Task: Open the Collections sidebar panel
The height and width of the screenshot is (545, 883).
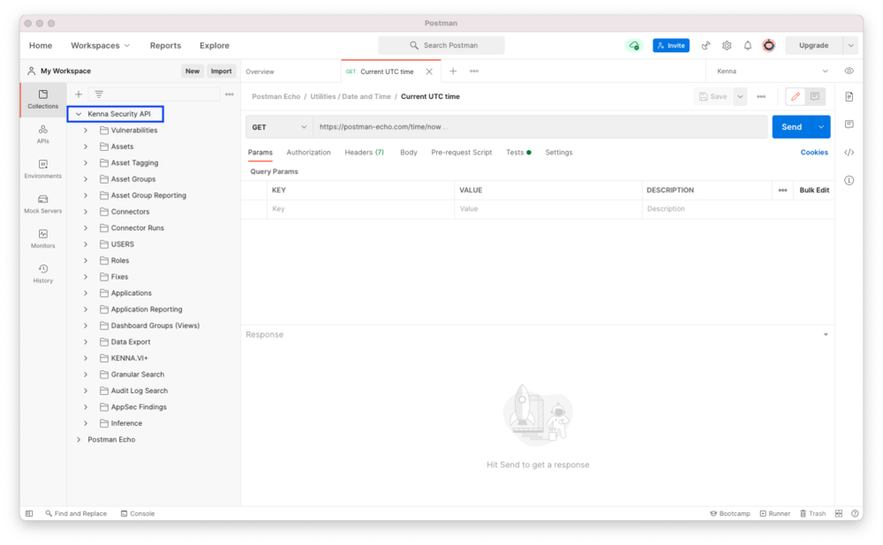Action: click(x=42, y=99)
